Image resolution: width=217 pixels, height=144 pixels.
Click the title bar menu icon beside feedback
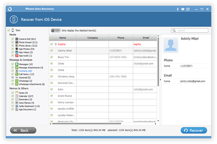coord(188,9)
